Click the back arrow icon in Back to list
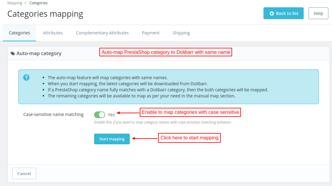The width and height of the screenshot is (332, 186). tap(272, 13)
